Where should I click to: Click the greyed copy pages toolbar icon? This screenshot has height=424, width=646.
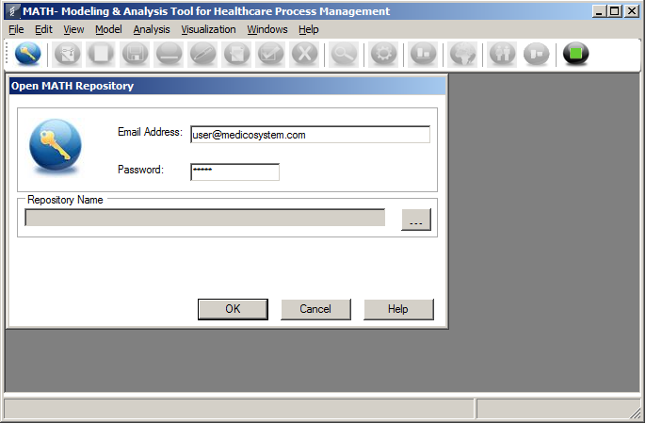pyautogui.click(x=236, y=54)
